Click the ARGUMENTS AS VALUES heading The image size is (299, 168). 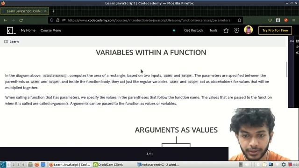pos(176,130)
